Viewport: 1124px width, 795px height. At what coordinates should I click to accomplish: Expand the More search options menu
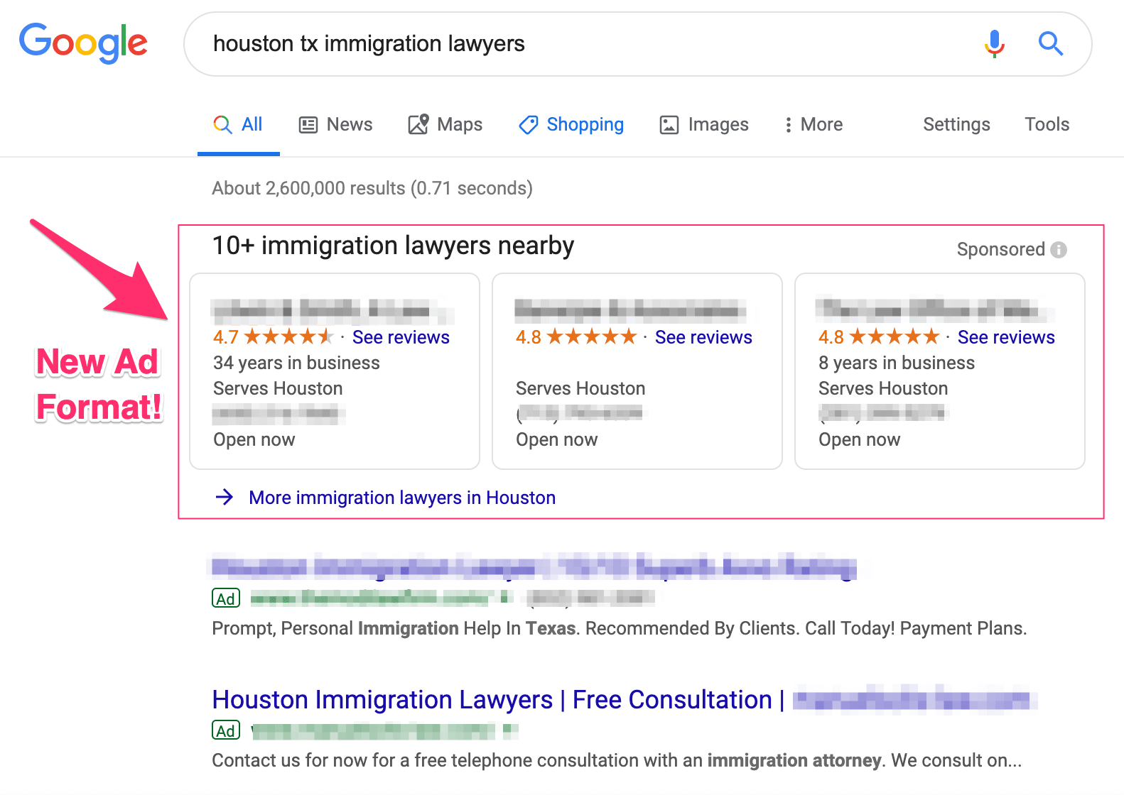click(x=814, y=125)
